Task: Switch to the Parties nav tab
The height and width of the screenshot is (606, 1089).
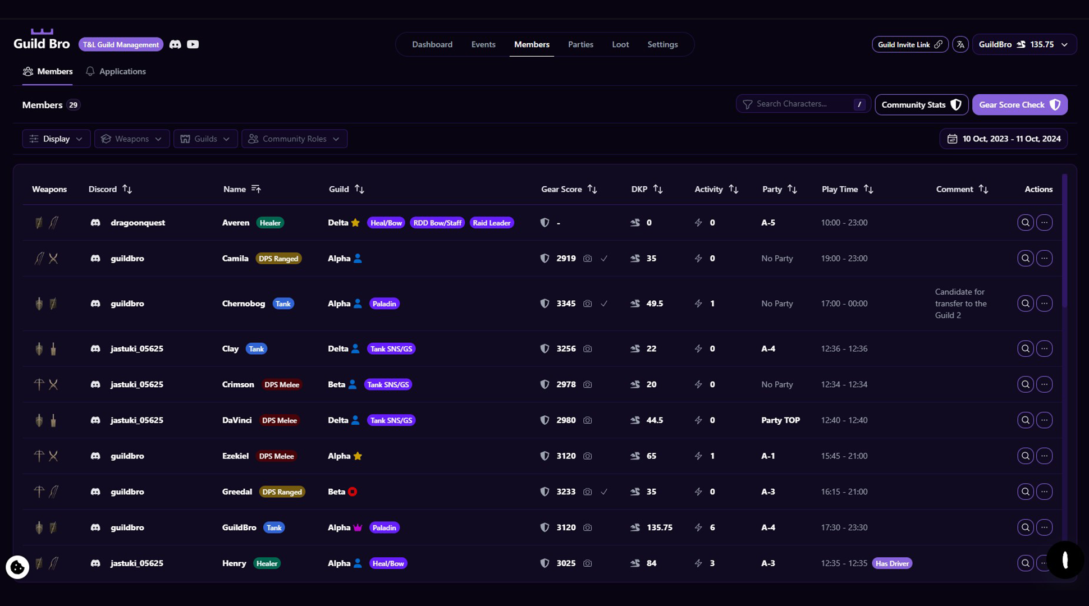Action: [x=580, y=44]
